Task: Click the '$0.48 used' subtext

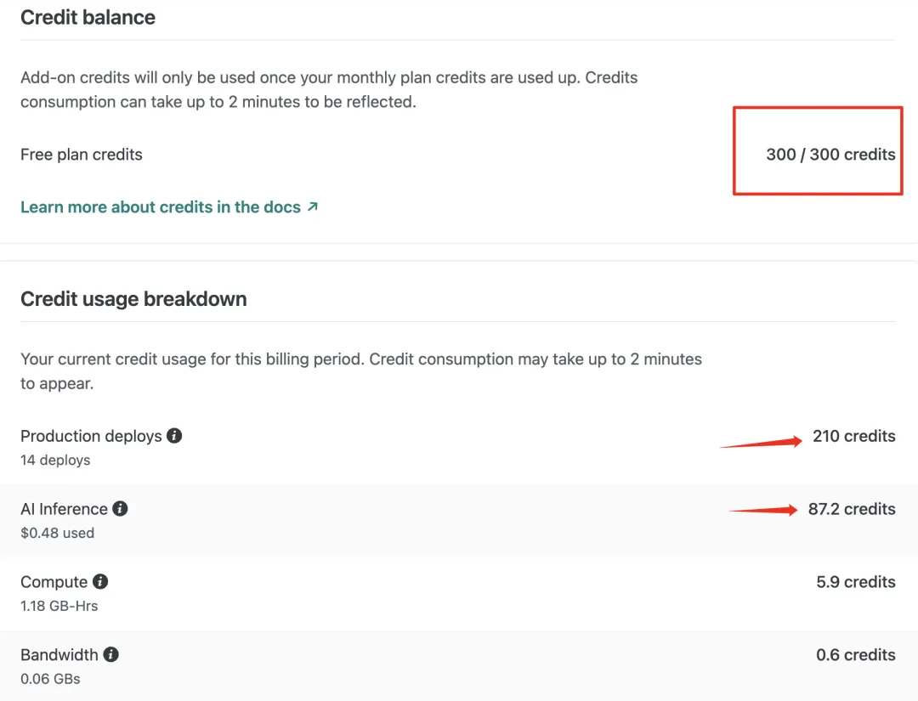Action: coord(57,534)
